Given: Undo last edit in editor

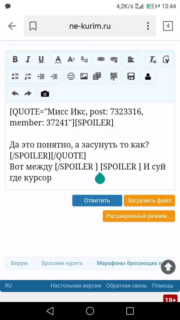Looking at the screenshot, I should point(15,93).
